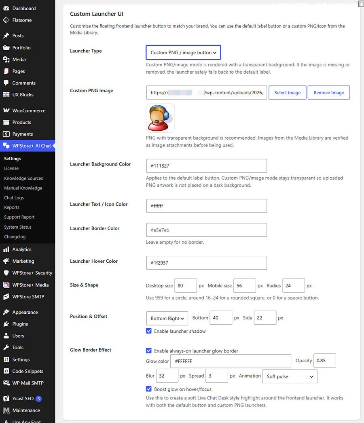The image size is (364, 423).
Task: Click the WPStore+ AI Chat icon
Action: 6,146
